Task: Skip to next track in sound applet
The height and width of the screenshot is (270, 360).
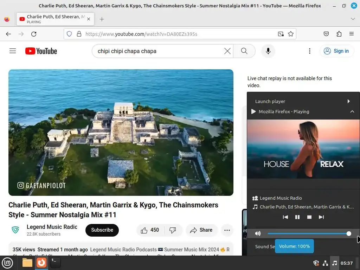Action: coord(321,217)
